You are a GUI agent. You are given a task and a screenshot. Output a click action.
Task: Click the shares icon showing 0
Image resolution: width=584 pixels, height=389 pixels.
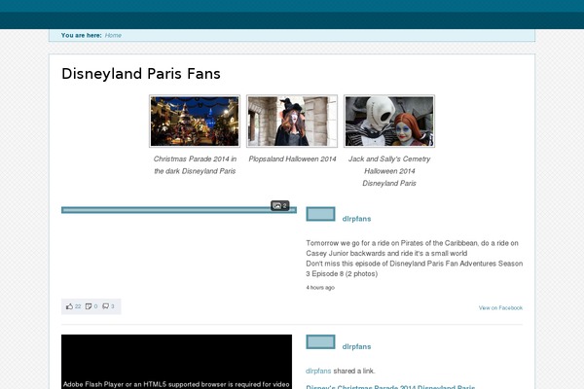tap(89, 306)
